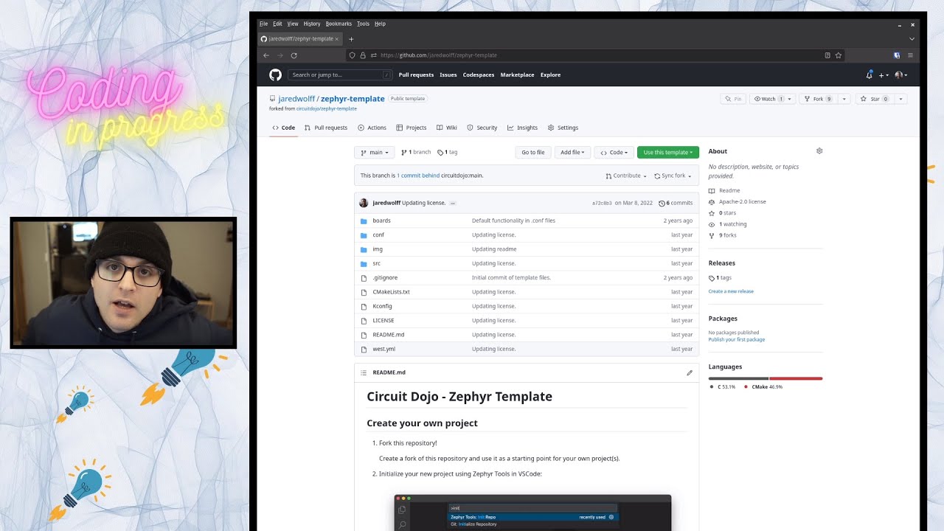Edit README with the pencil icon
944x531 pixels.
click(x=690, y=372)
